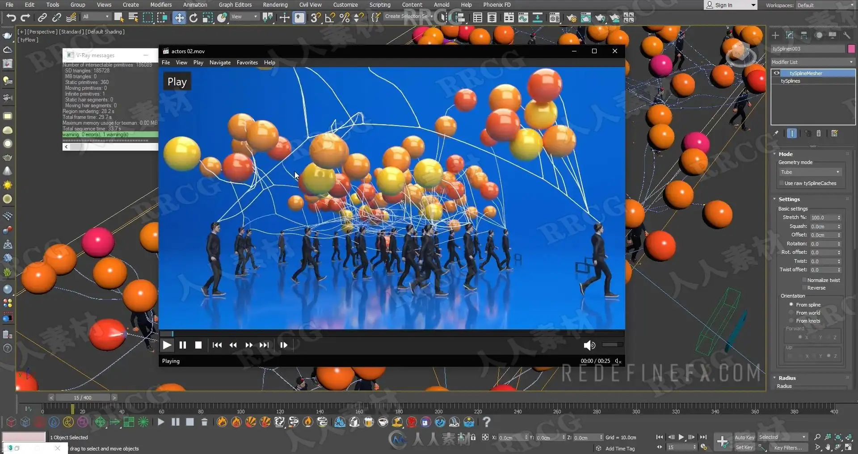Collapse the Settings rollout

click(789, 199)
